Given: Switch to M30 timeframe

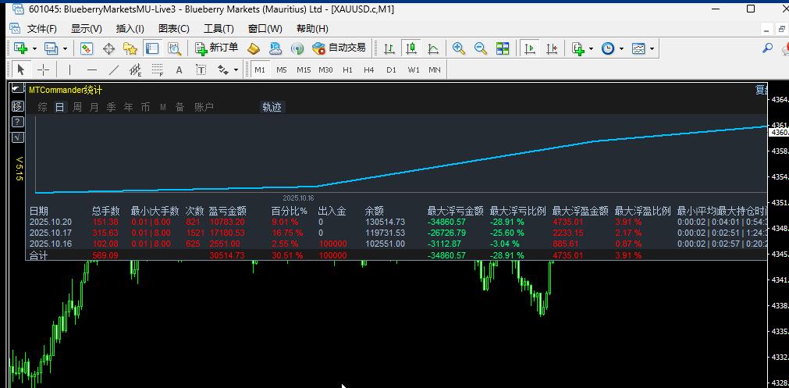Looking at the screenshot, I should 325,69.
